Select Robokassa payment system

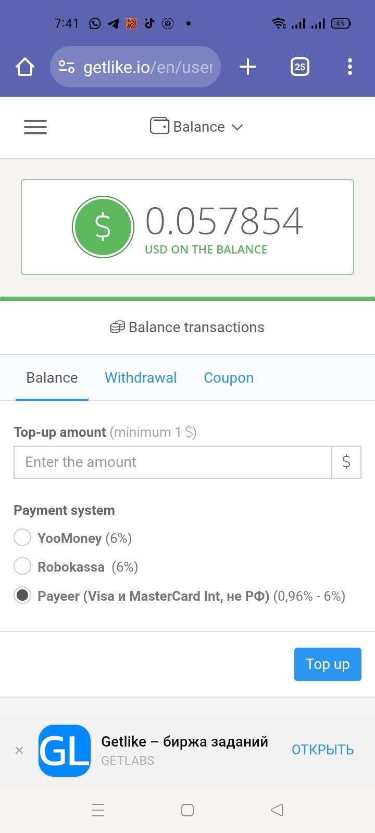22,566
